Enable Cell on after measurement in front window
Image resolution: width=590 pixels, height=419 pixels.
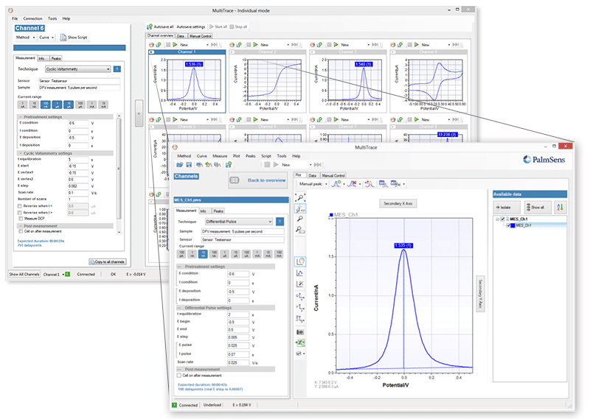[x=179, y=376]
